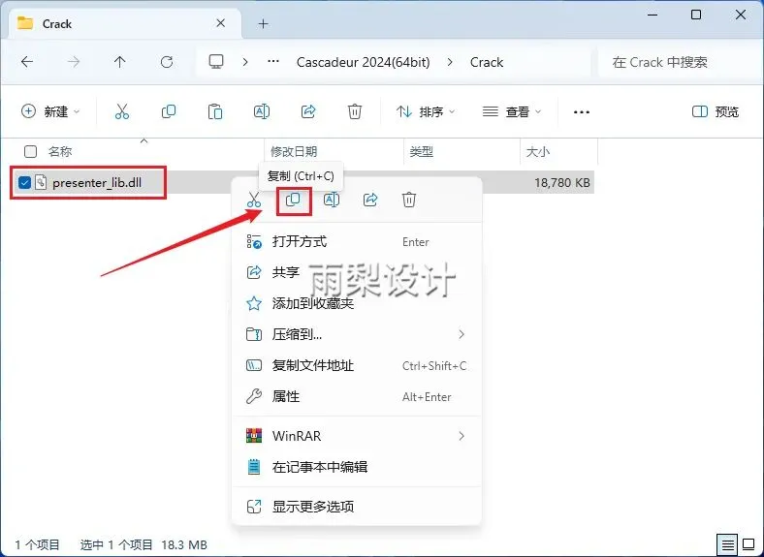
Task: Sort by the 名称 column header
Action: click(60, 152)
